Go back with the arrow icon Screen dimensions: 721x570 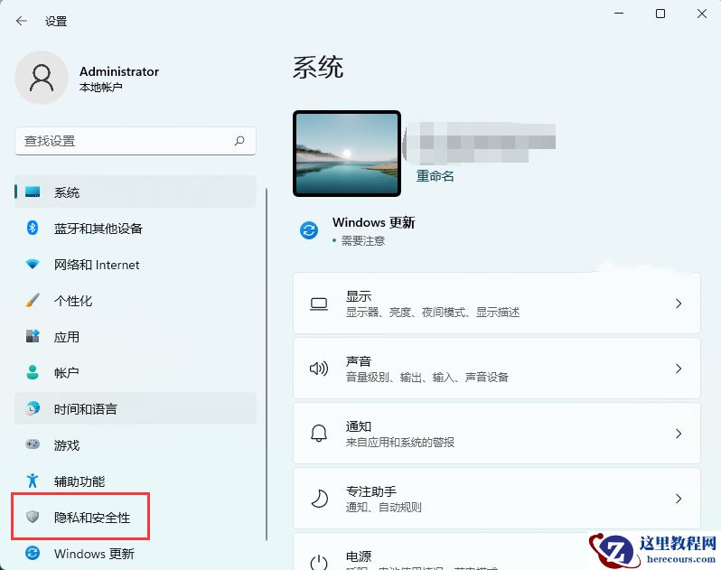(21, 21)
